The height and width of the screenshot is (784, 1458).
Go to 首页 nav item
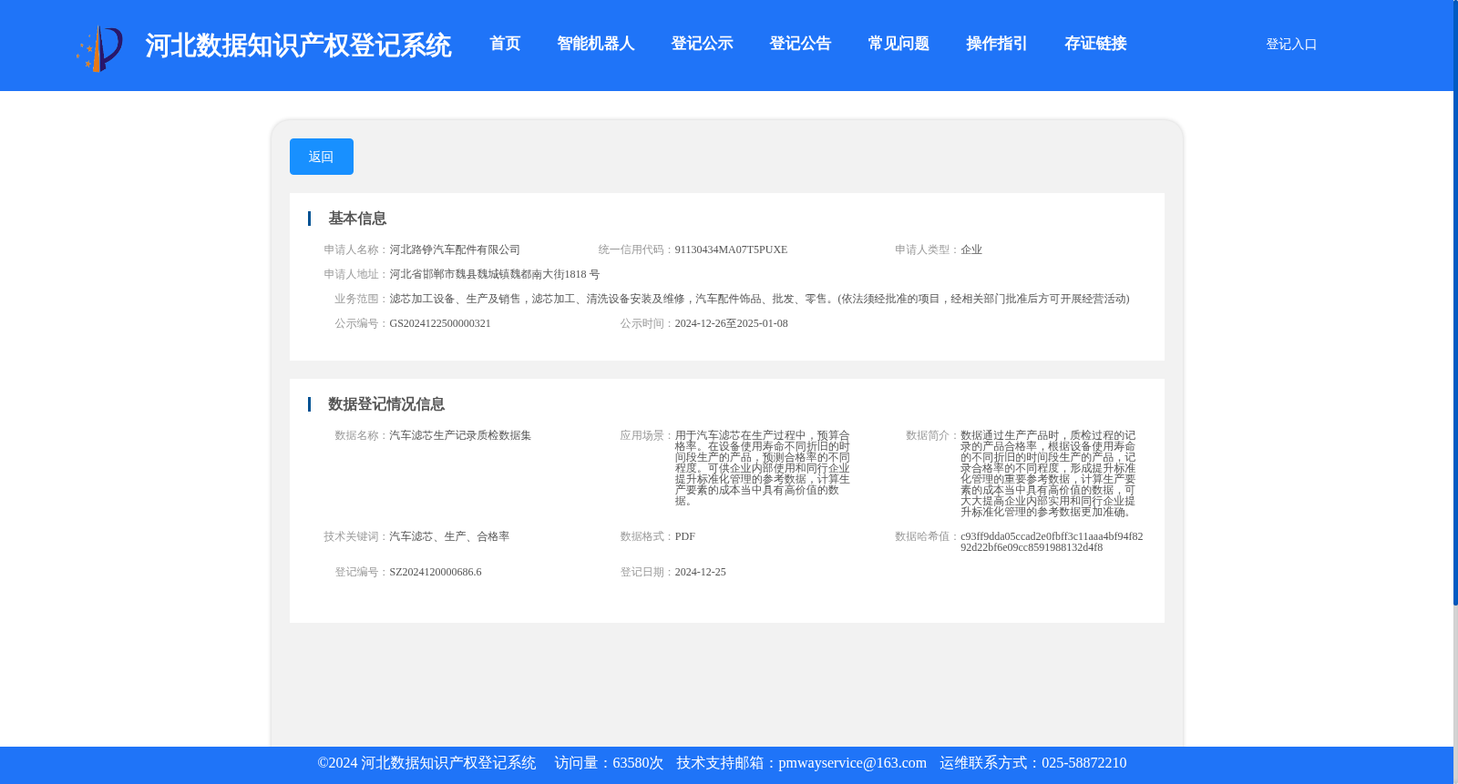[x=505, y=44]
